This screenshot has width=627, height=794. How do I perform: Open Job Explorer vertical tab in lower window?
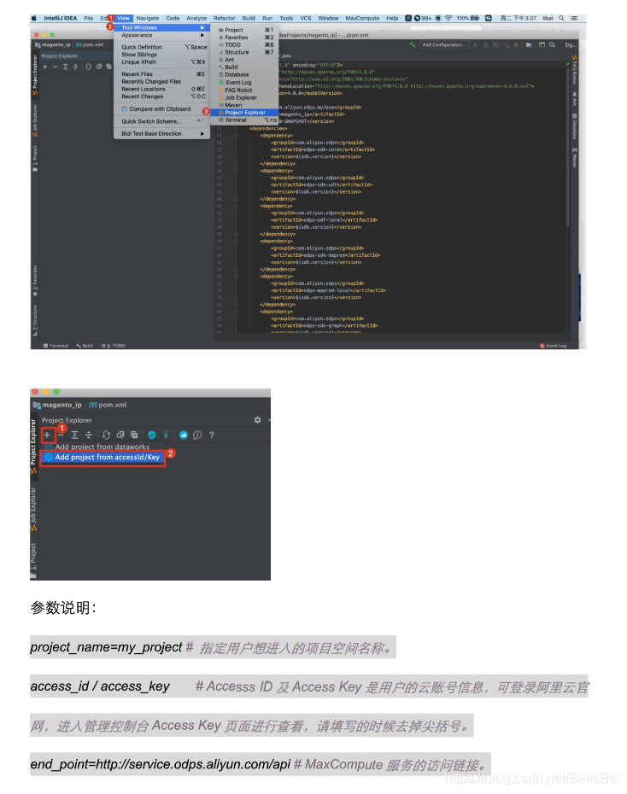(x=33, y=508)
